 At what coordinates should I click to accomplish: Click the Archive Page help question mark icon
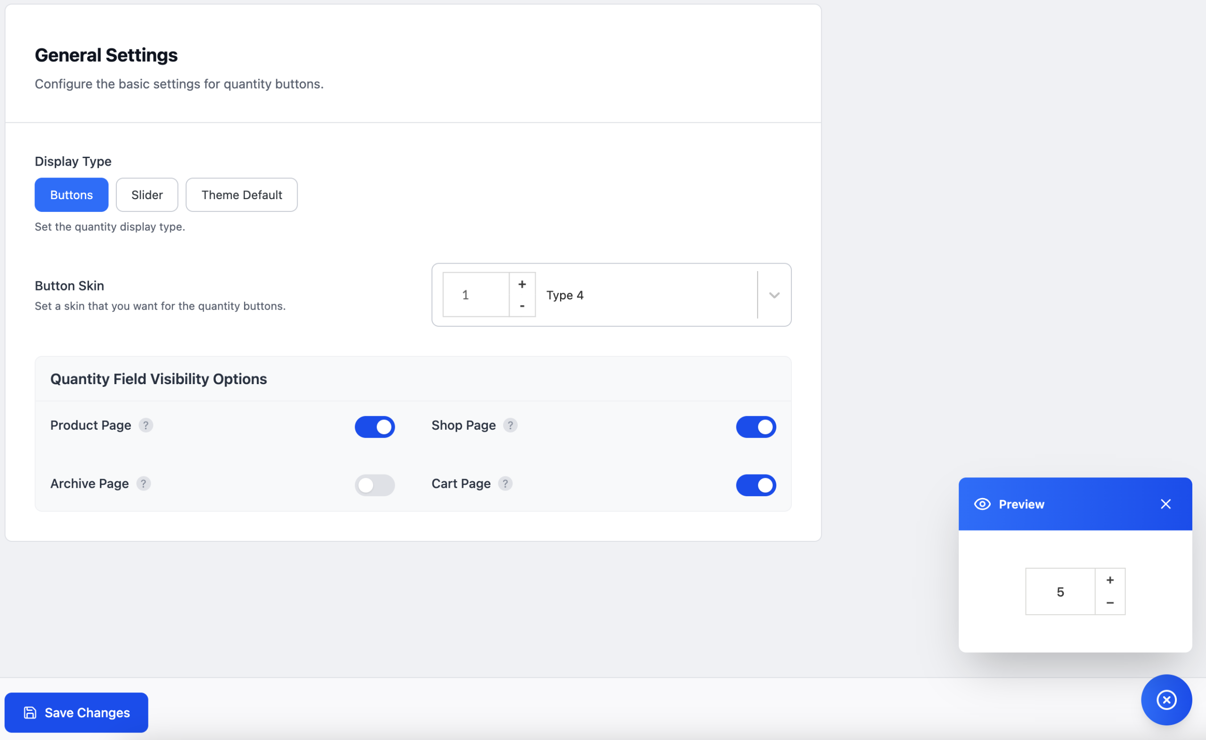(143, 483)
